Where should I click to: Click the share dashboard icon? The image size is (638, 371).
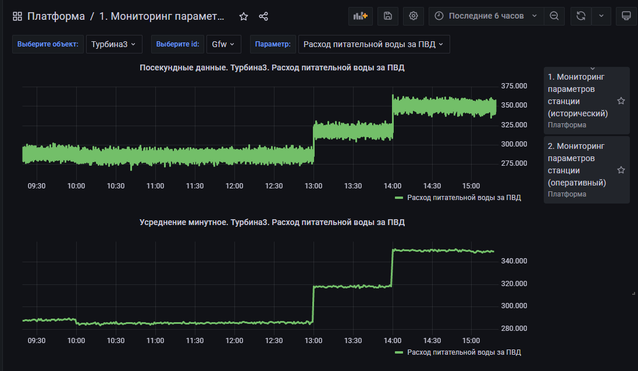tap(263, 16)
